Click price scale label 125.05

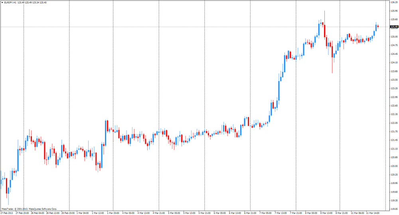(x=394, y=37)
